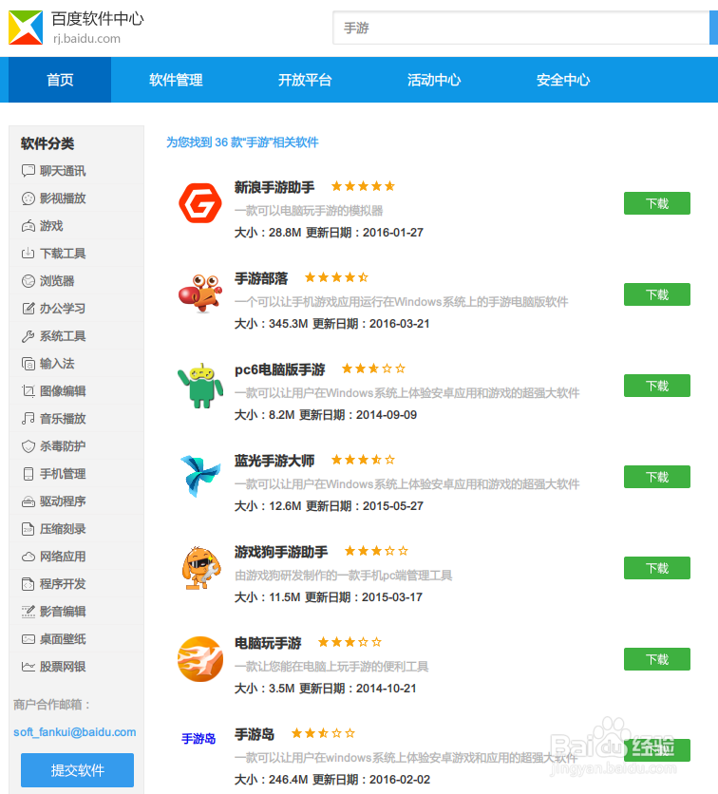Image resolution: width=718 pixels, height=794 pixels.
Task: Click the 一款可以电脑玩手游的模拟器 description
Action: pos(309,210)
